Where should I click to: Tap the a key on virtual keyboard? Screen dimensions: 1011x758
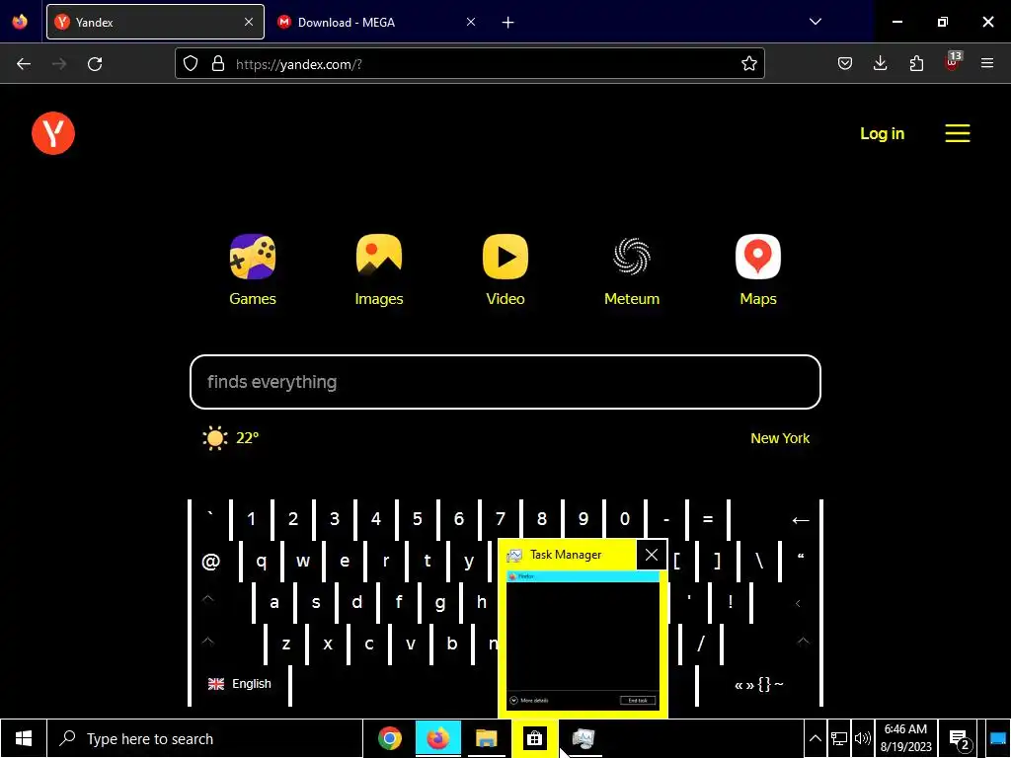point(274,603)
